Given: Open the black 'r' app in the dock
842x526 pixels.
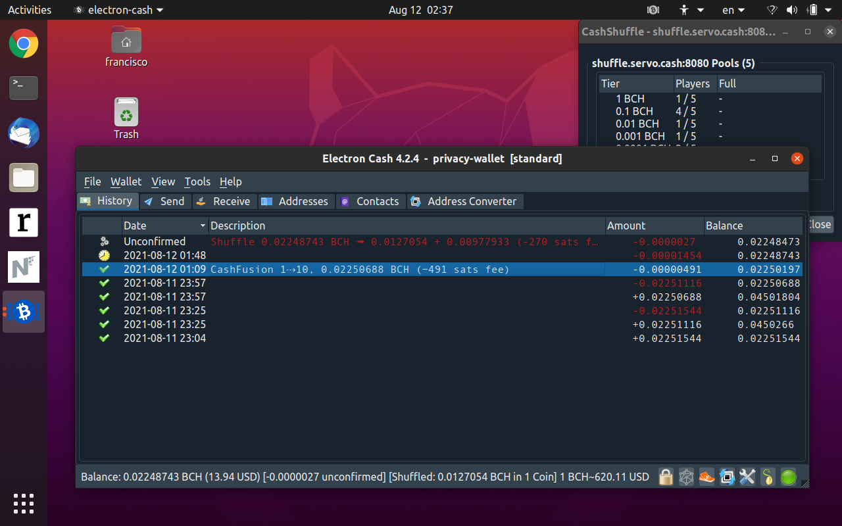Looking at the screenshot, I should click(24, 222).
